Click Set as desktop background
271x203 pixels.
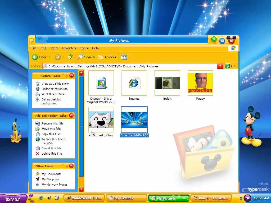(x=51, y=101)
